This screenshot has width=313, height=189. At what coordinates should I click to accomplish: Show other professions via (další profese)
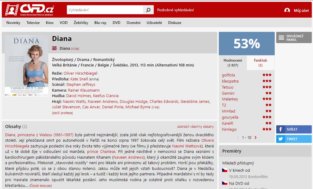pyautogui.click(x=63, y=113)
